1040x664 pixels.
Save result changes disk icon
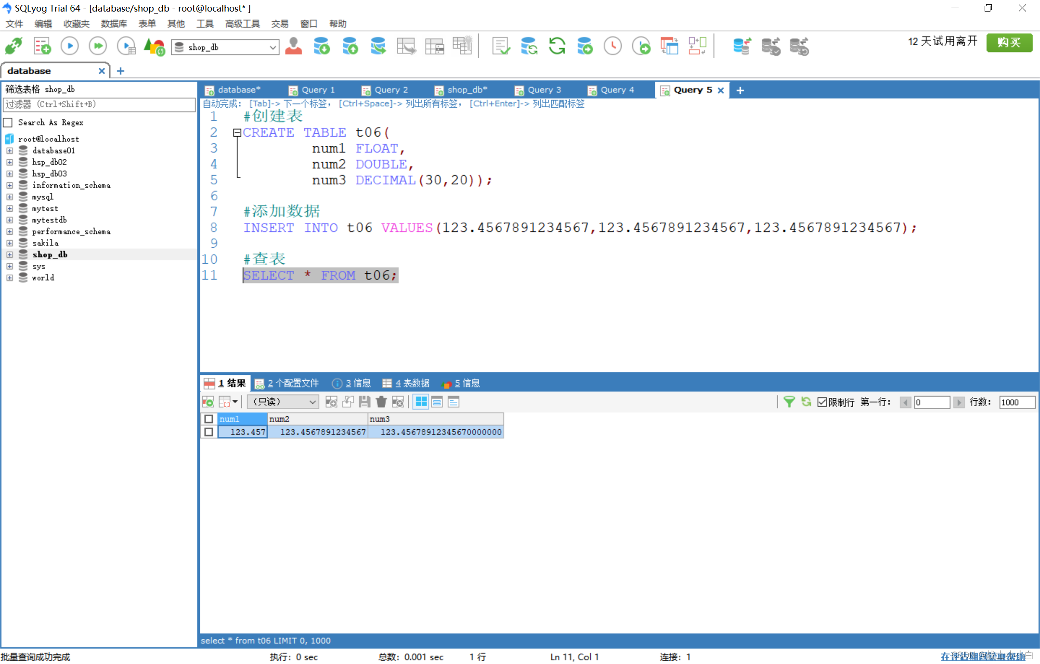(x=364, y=402)
